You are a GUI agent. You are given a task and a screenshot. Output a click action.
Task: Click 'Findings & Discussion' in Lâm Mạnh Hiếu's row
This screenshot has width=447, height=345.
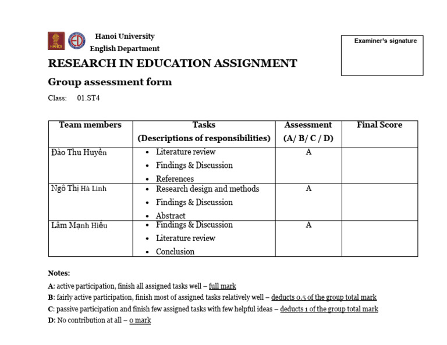[x=194, y=225]
